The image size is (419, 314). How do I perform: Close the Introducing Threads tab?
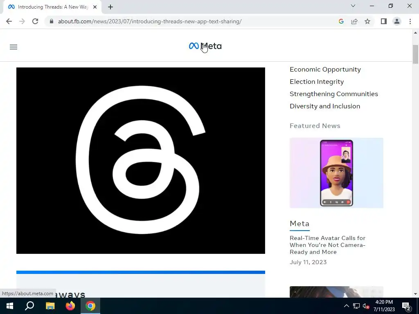point(95,7)
